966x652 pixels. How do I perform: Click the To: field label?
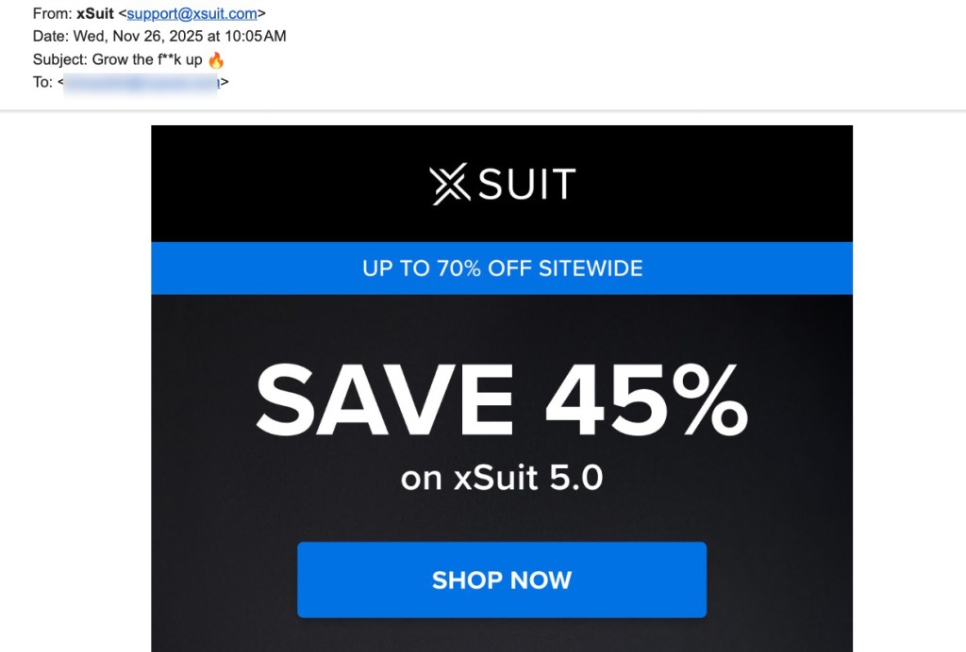42,82
